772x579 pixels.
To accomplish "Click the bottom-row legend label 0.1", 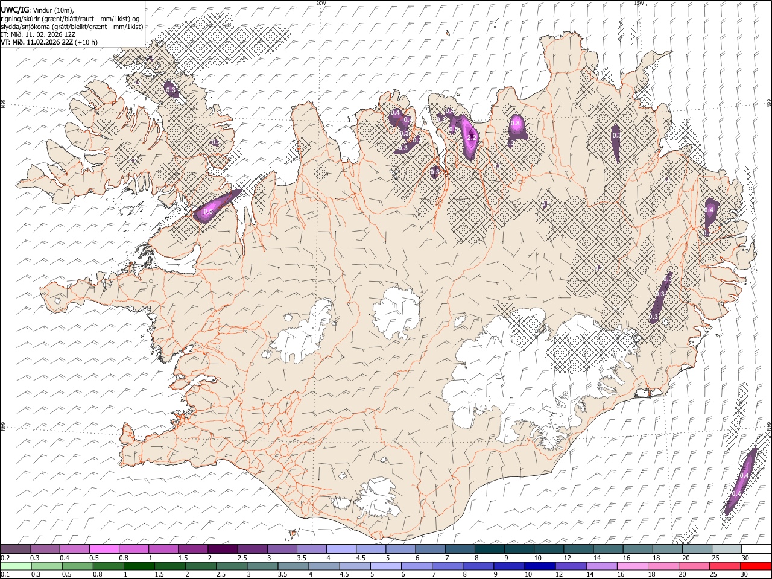I will point(5,574).
